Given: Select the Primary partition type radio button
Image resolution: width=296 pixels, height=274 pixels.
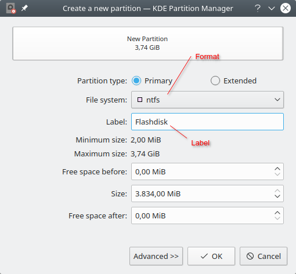Looking at the screenshot, I should 136,81.
